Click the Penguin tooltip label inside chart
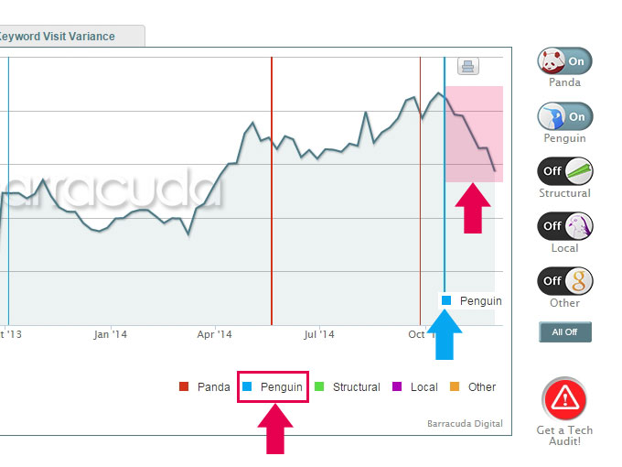Viewport: 622px width, 467px height. click(x=472, y=300)
